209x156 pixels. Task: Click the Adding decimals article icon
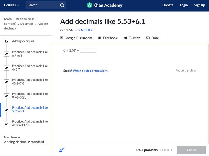pos(7,41)
